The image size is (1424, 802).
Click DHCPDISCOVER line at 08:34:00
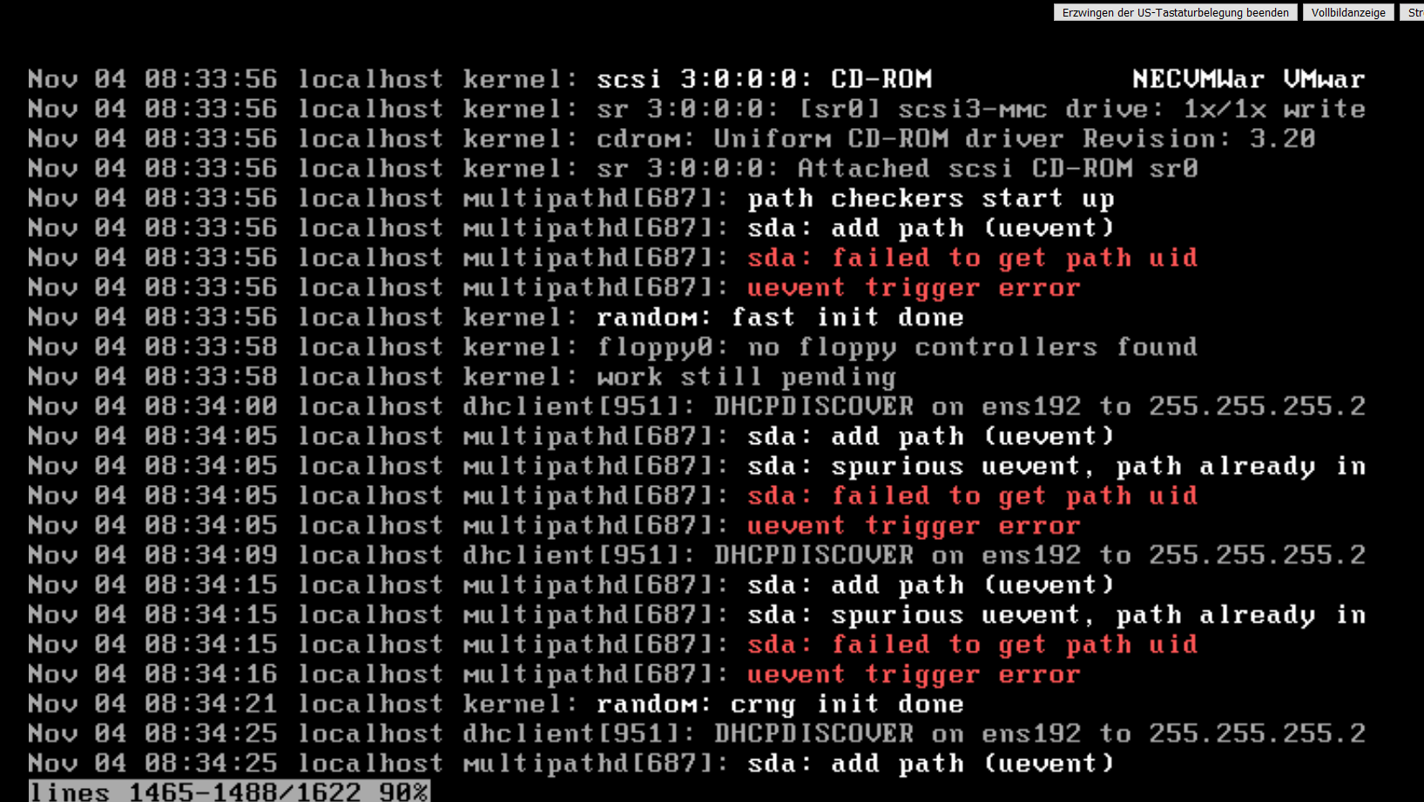(697, 407)
